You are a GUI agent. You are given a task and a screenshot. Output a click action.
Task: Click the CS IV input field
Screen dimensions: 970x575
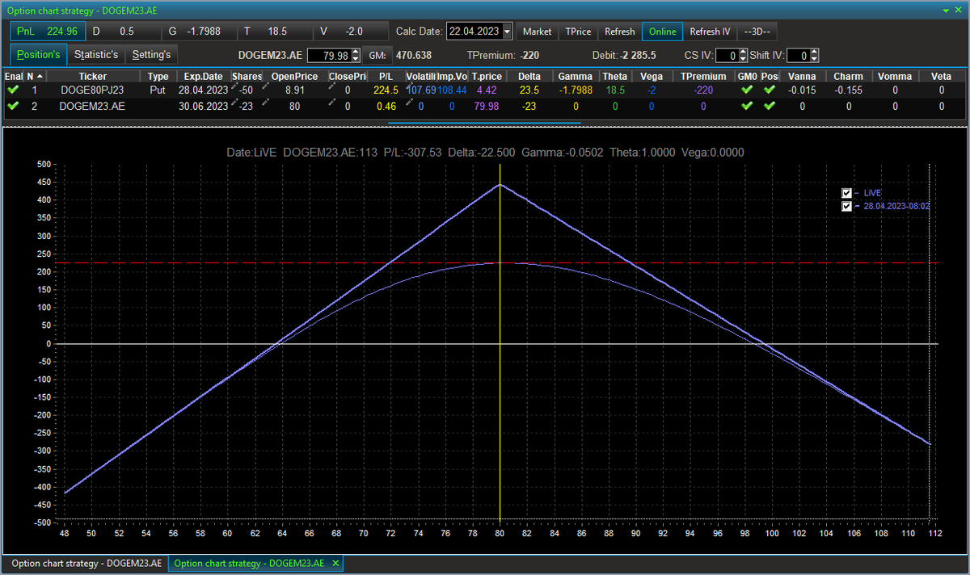click(x=727, y=56)
